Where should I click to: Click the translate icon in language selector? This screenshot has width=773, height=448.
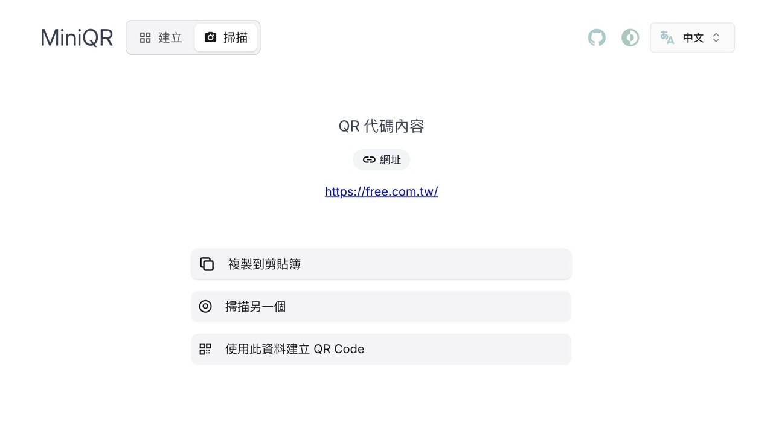tap(667, 37)
